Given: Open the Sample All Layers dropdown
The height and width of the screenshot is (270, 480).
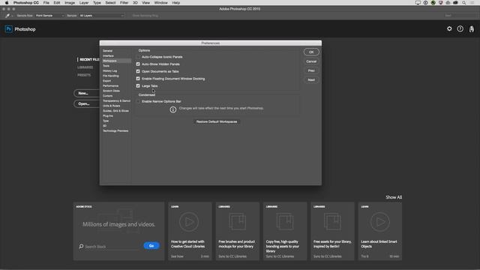Looking at the screenshot, I should 101,15.
